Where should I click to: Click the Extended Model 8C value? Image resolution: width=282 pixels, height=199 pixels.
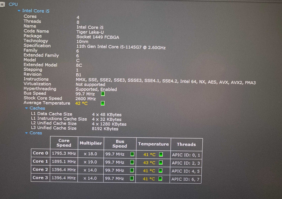coord(79,65)
